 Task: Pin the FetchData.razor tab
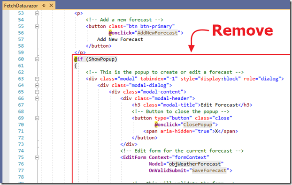click(44, 6)
